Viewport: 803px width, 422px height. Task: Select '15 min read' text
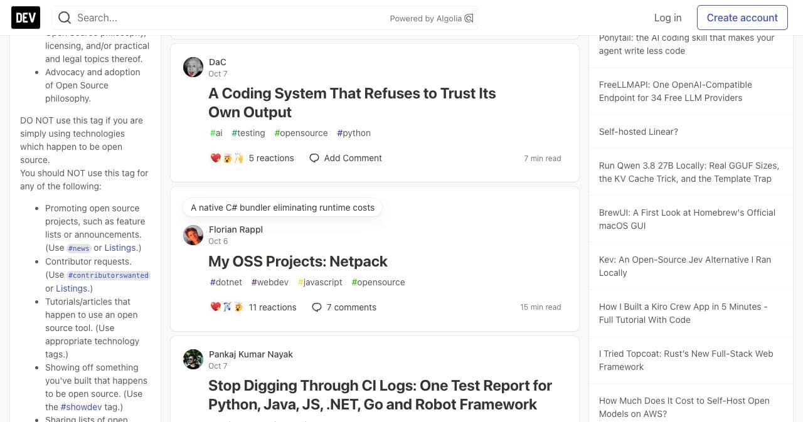point(541,307)
